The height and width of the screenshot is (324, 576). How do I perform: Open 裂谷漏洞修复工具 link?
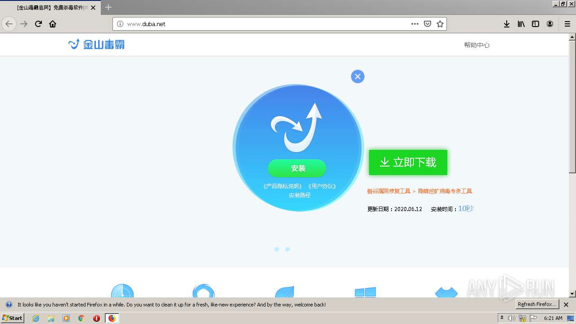(389, 191)
